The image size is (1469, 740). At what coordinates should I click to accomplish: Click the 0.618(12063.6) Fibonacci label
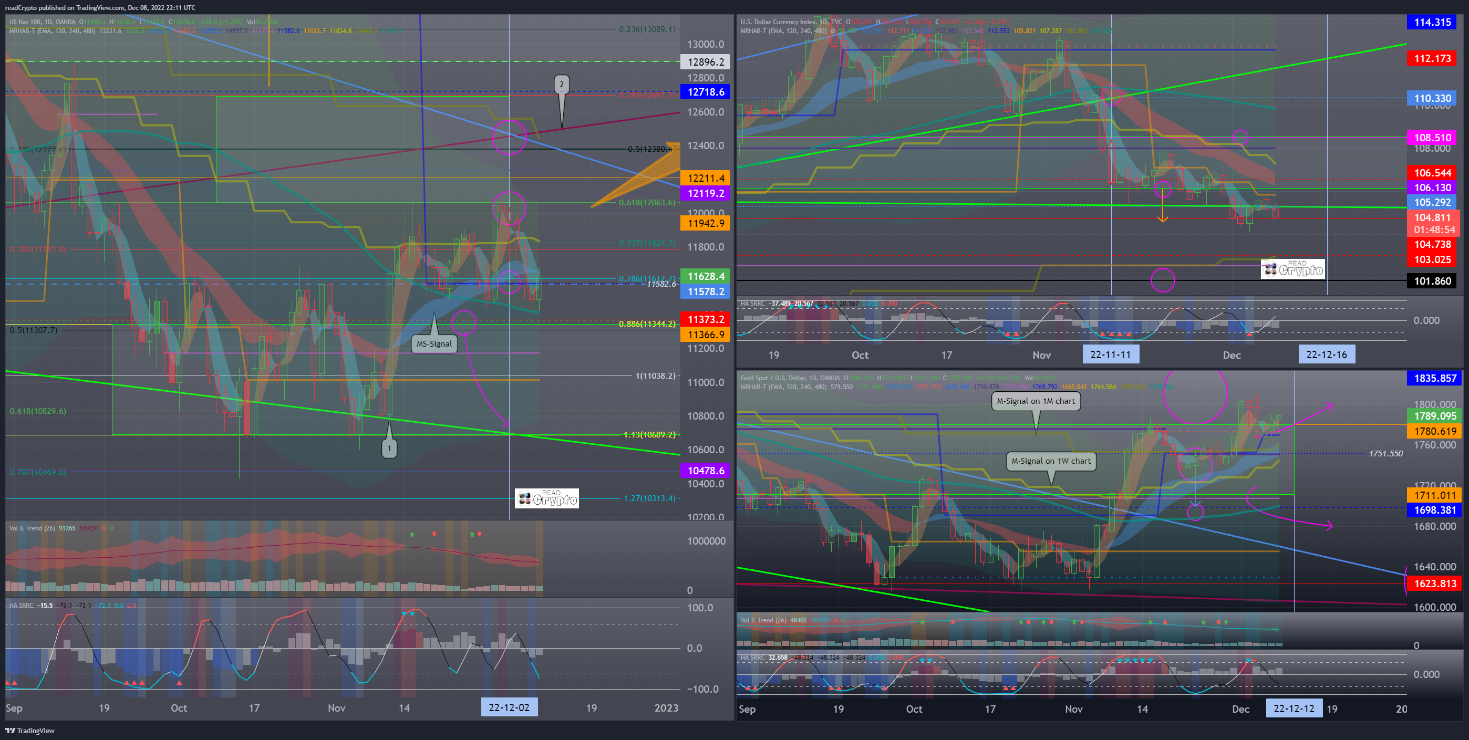click(x=647, y=202)
